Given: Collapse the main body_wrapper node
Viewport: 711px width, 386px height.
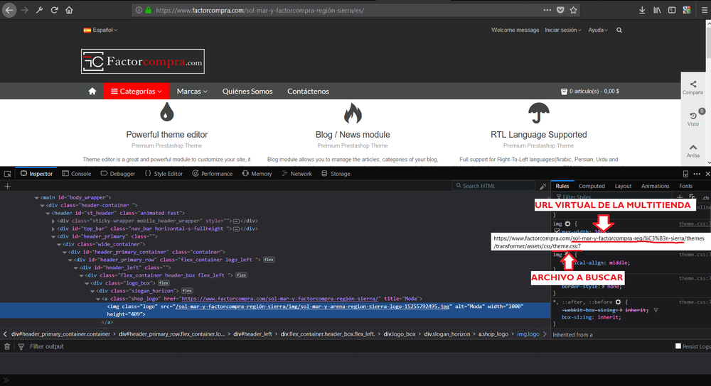Looking at the screenshot, I should click(x=36, y=197).
